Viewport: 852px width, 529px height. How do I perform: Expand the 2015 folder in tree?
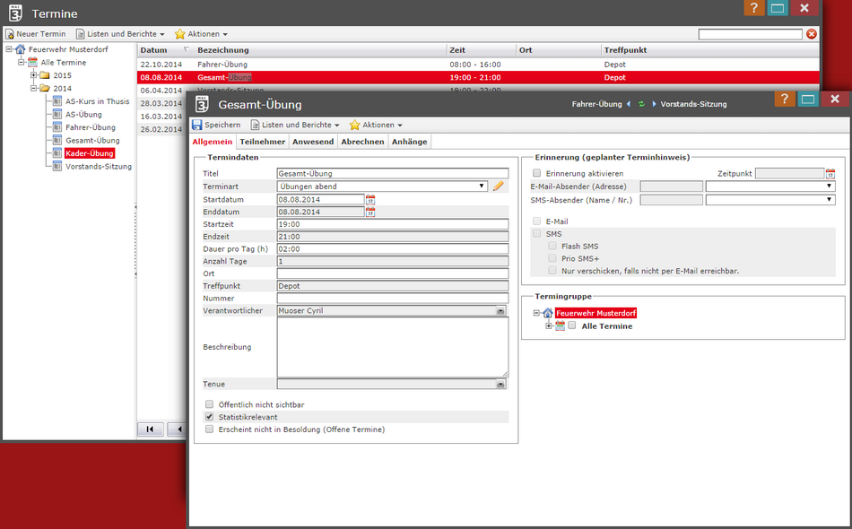point(34,75)
